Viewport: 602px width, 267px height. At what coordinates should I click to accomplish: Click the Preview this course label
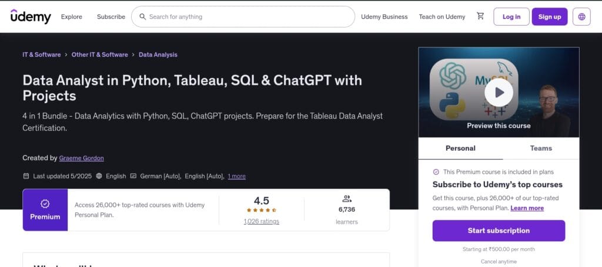point(499,126)
